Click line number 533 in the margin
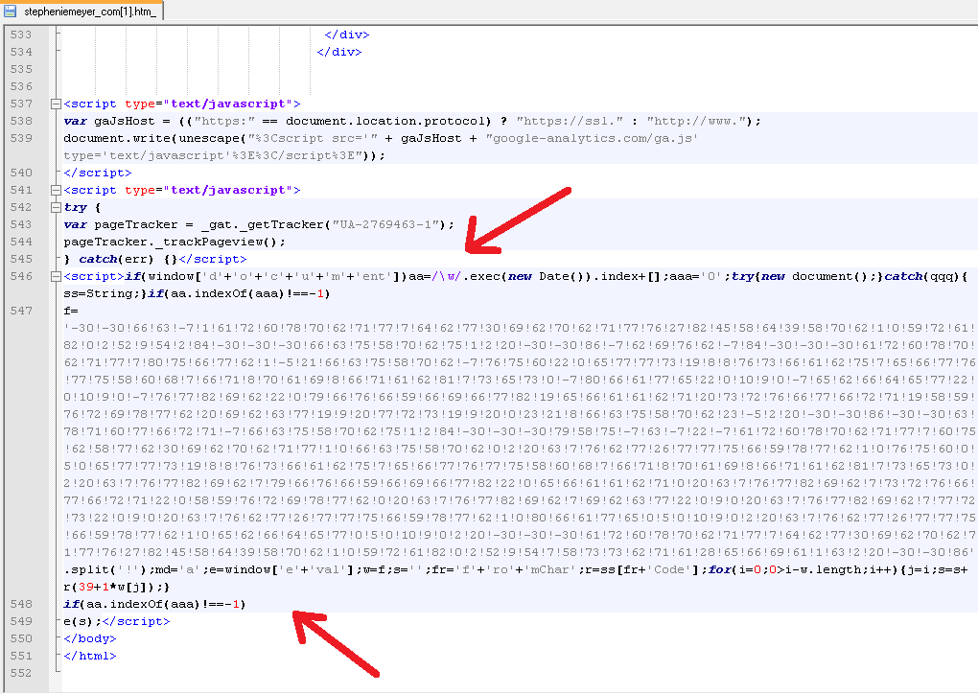The image size is (978, 694). [21, 35]
